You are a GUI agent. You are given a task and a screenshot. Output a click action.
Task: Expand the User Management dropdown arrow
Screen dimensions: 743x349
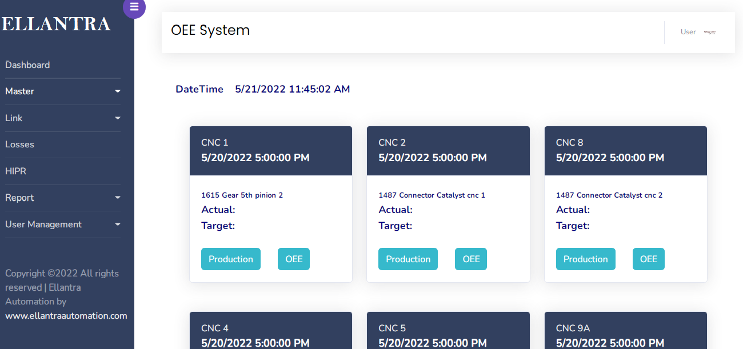(117, 224)
